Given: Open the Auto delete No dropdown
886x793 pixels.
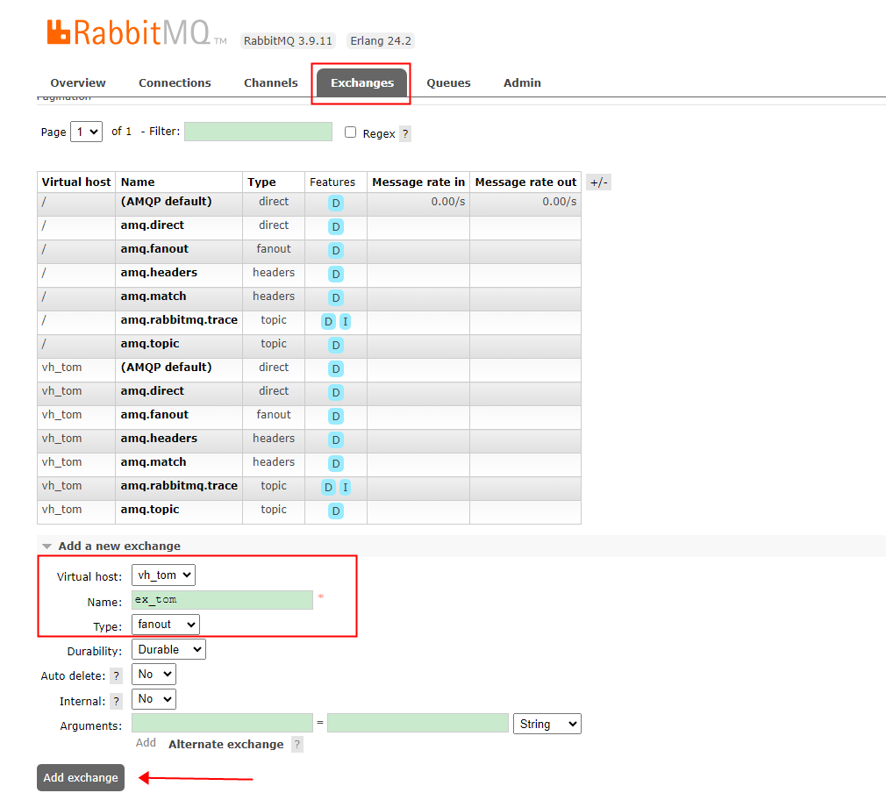Looking at the screenshot, I should tap(154, 675).
